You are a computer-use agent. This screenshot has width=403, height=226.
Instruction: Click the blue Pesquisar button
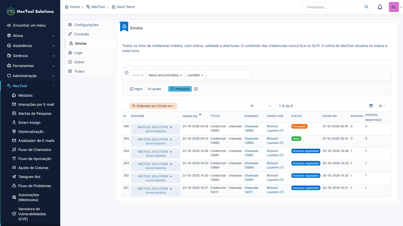point(180,89)
